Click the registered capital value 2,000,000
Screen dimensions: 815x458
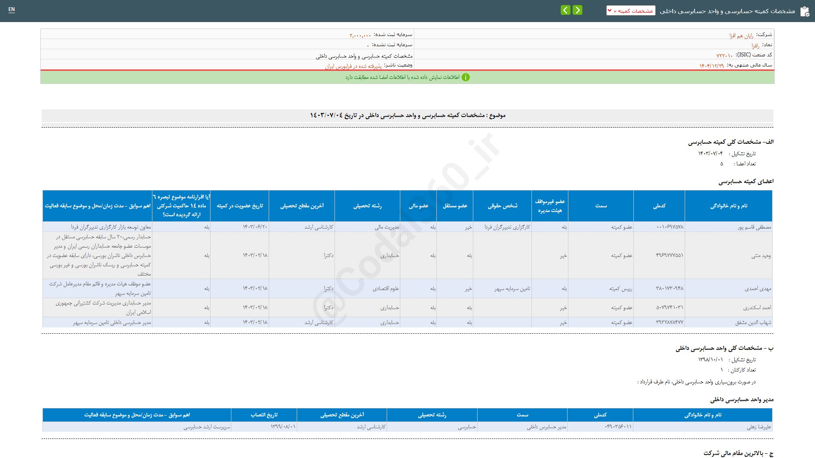[360, 35]
